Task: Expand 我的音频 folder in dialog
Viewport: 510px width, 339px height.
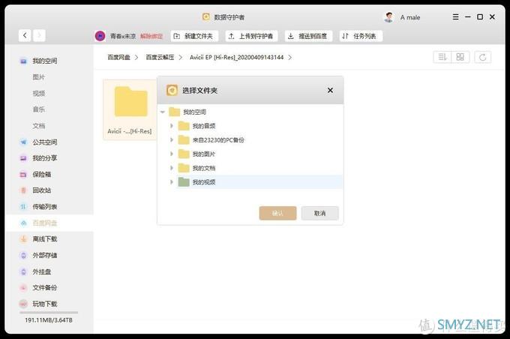Action: click(172, 126)
